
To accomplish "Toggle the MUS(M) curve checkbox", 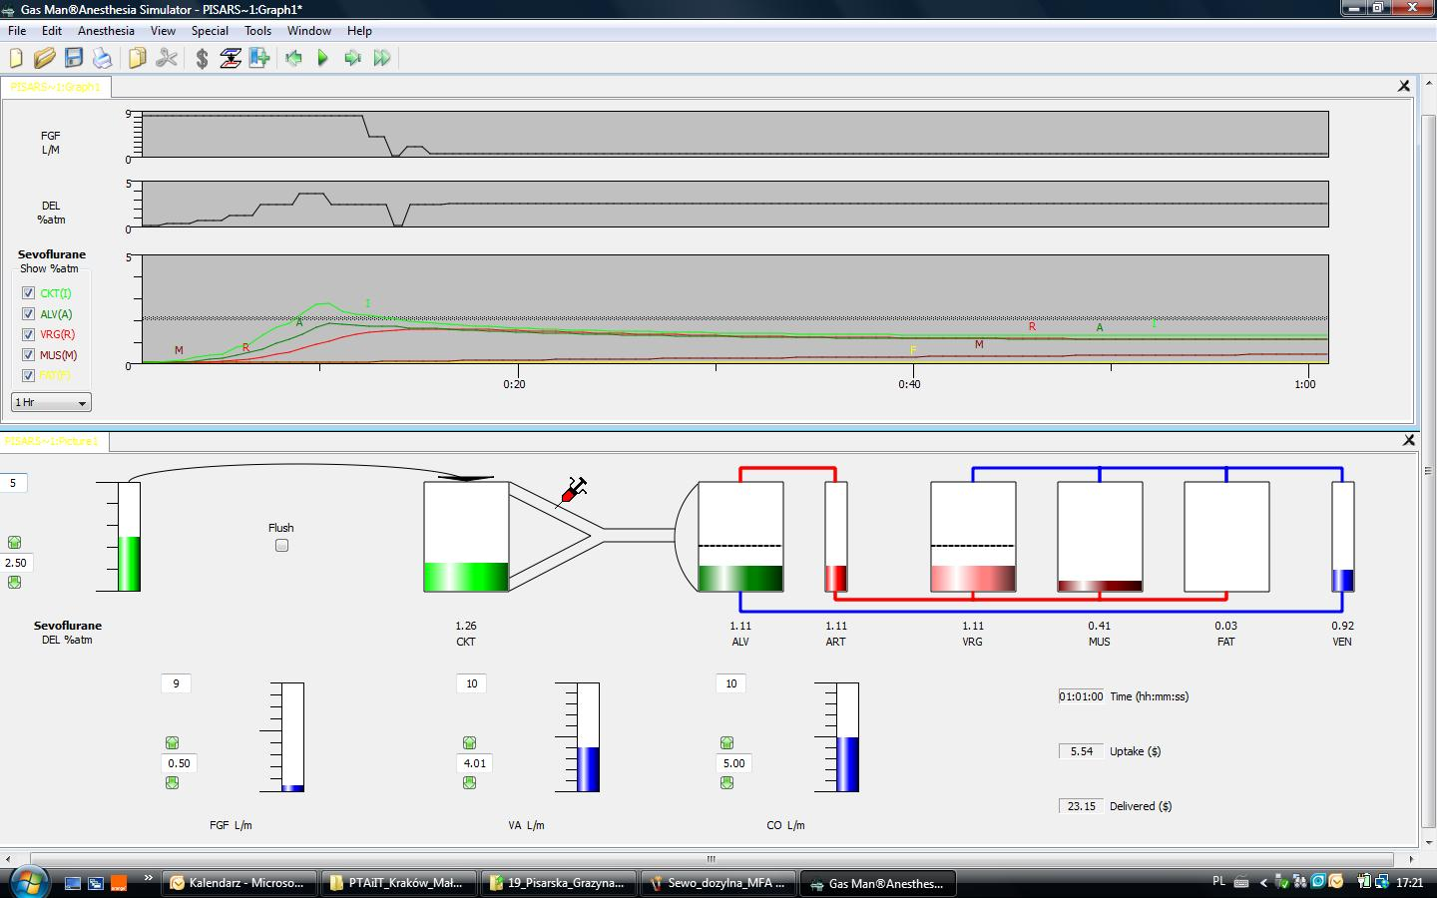I will coord(28,355).
